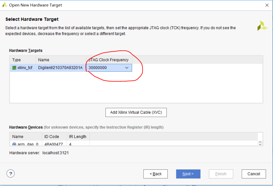Open the JTAG Clock Frequency dropdown
This screenshot has height=186, width=273.
(127, 68)
